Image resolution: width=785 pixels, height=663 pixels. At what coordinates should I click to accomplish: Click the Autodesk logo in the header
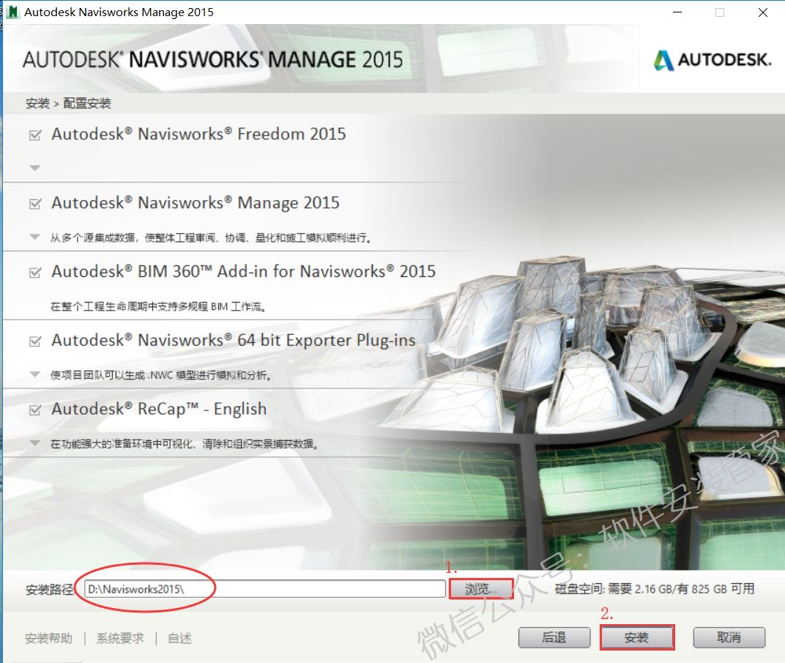(712, 61)
